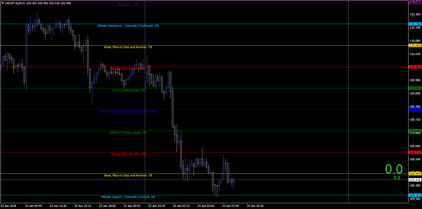Click the Weak, Place to Stop and Reverse 1/8 label

(128, 175)
